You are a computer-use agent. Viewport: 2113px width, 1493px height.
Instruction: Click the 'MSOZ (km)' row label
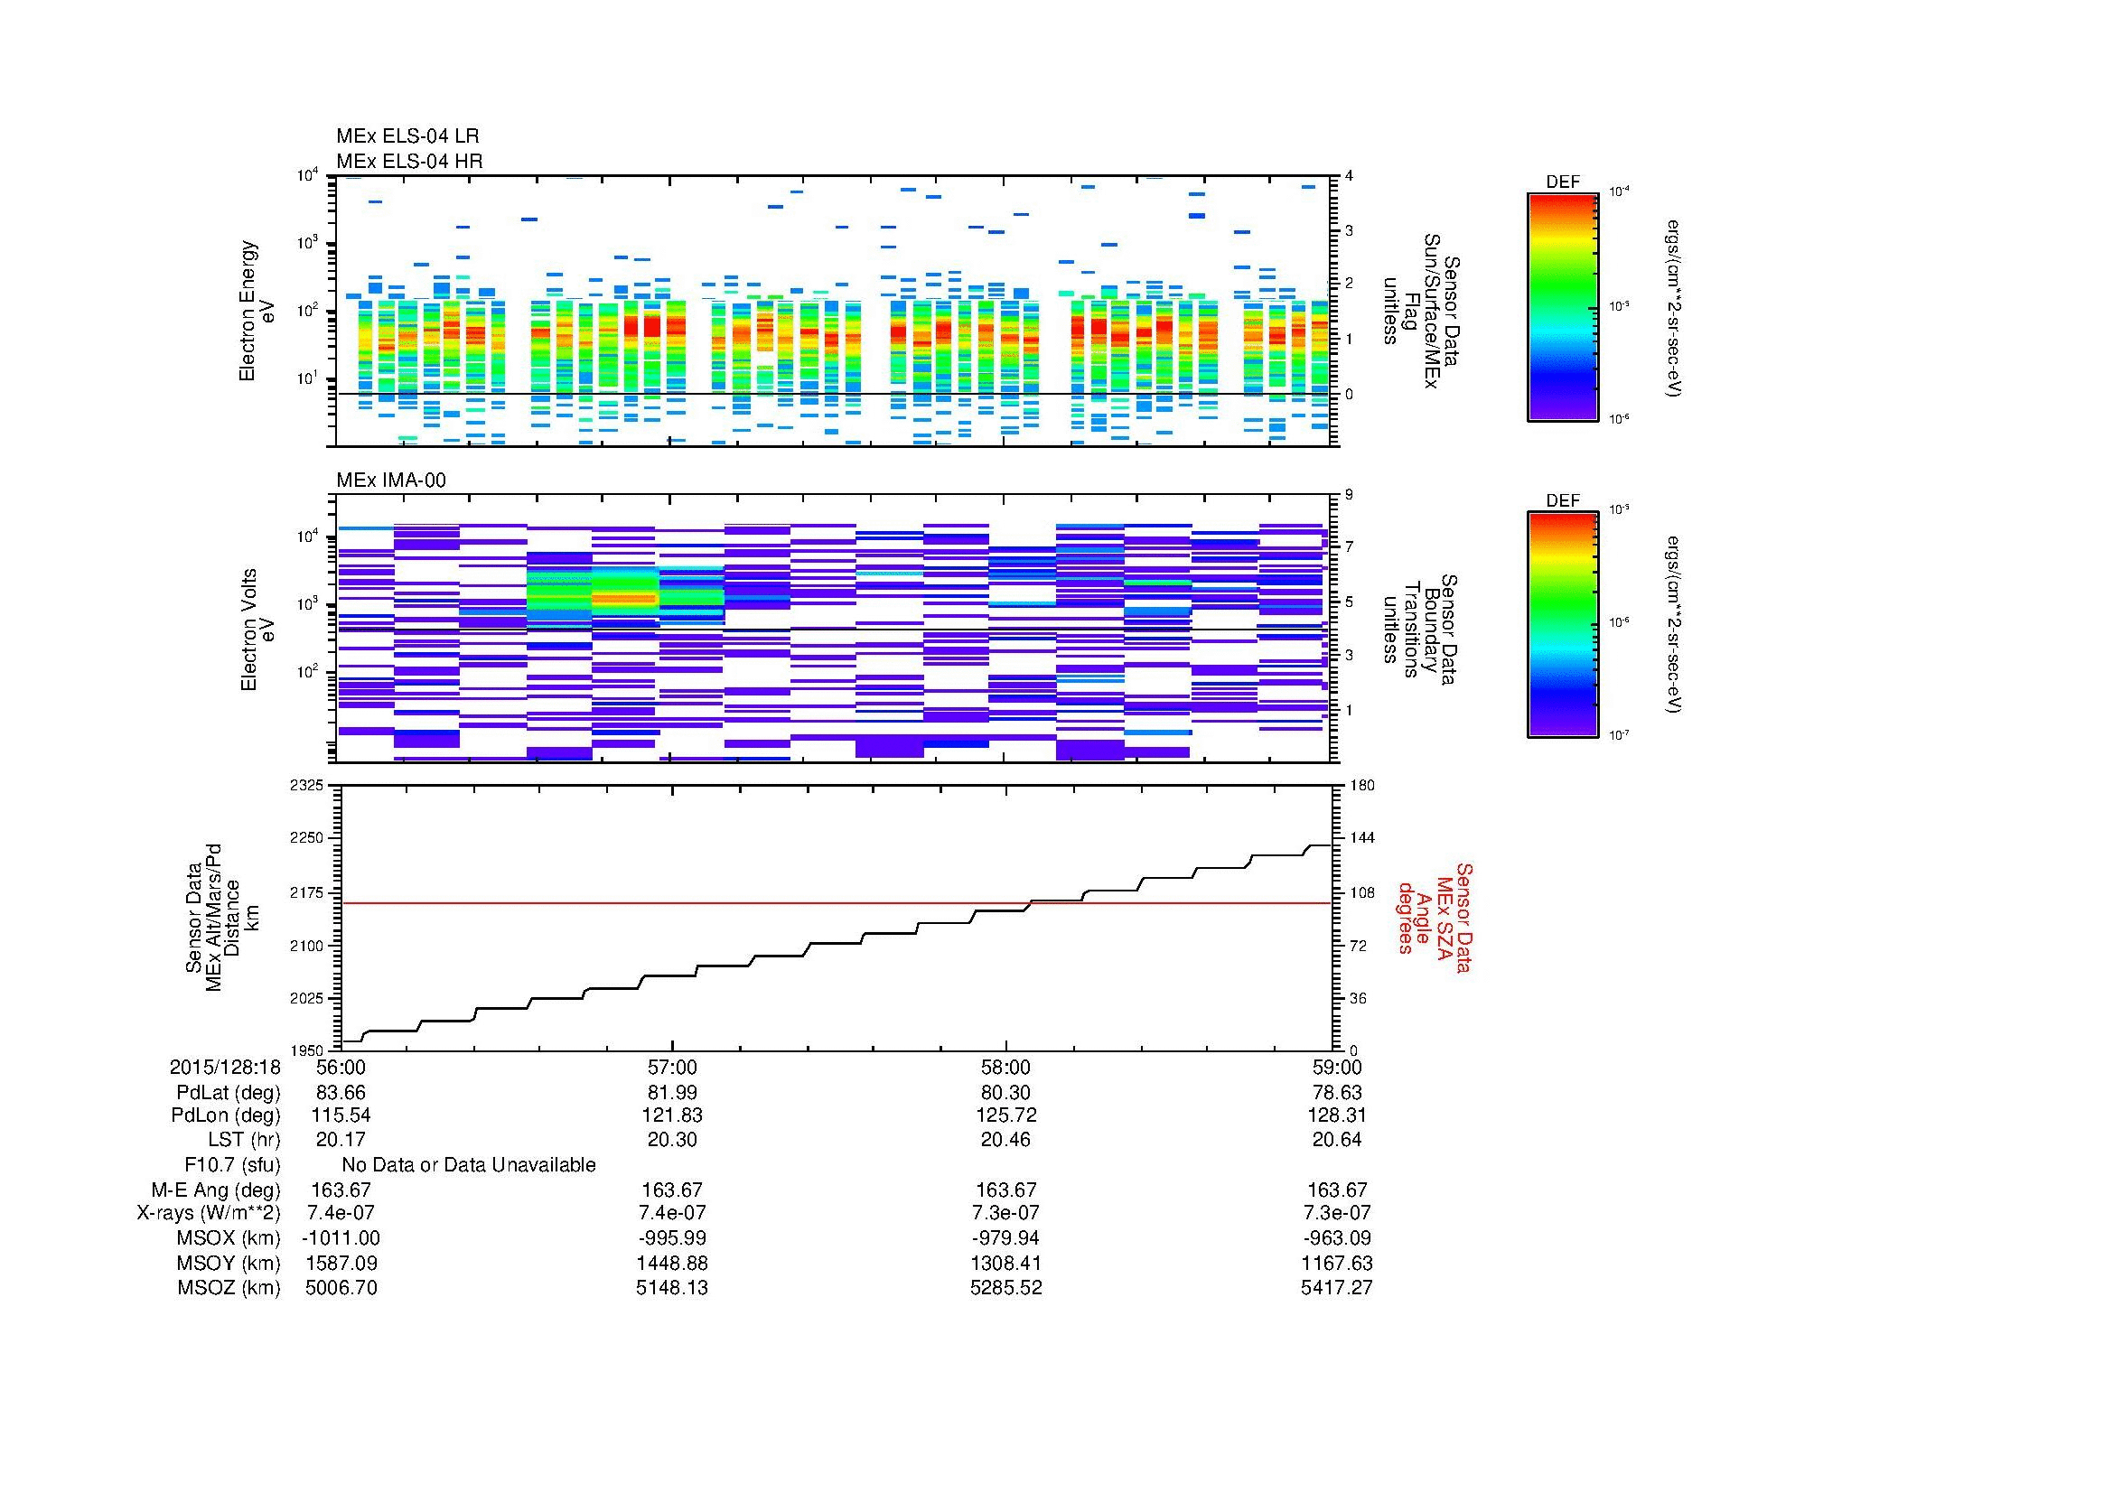point(229,1288)
